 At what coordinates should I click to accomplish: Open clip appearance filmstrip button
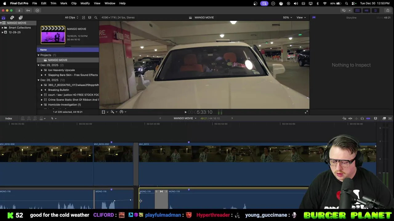[x=376, y=118]
